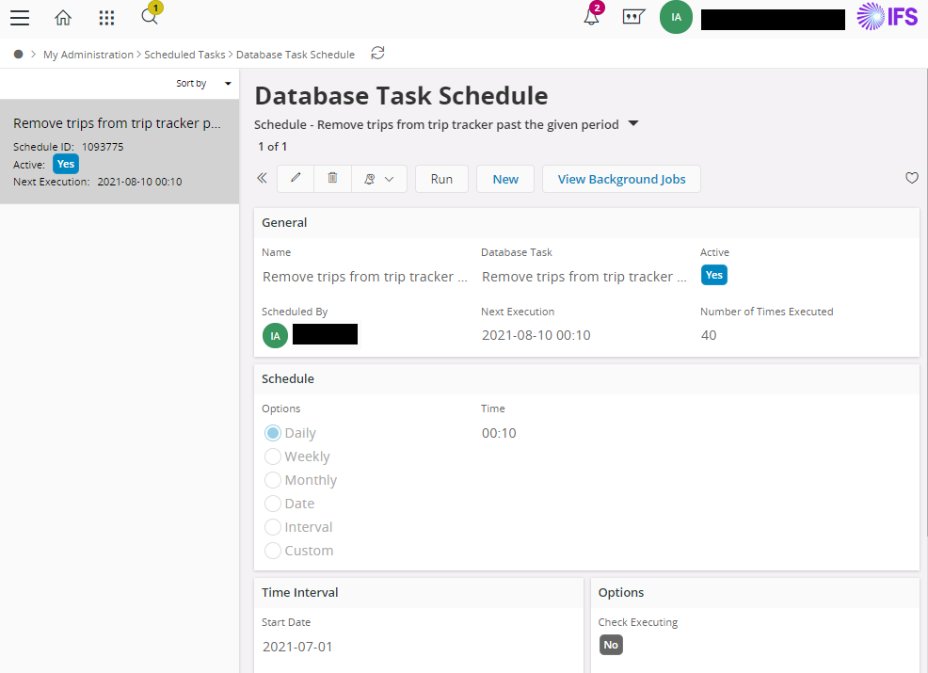Click the refresh icon beside breadcrumb
928x673 pixels.
pyautogui.click(x=377, y=54)
